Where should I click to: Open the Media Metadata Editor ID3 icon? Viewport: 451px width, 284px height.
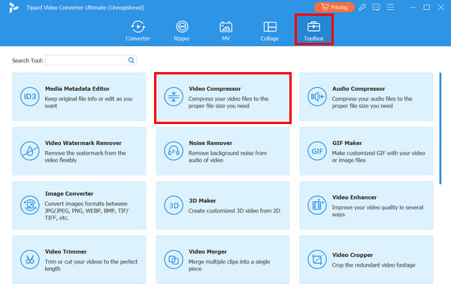tap(30, 97)
